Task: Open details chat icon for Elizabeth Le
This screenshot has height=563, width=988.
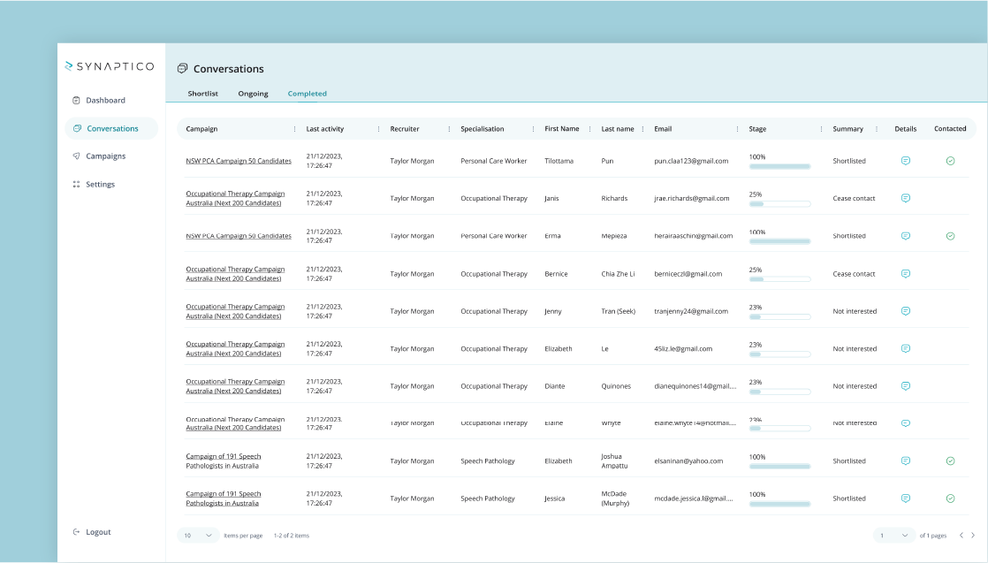Action: point(906,348)
